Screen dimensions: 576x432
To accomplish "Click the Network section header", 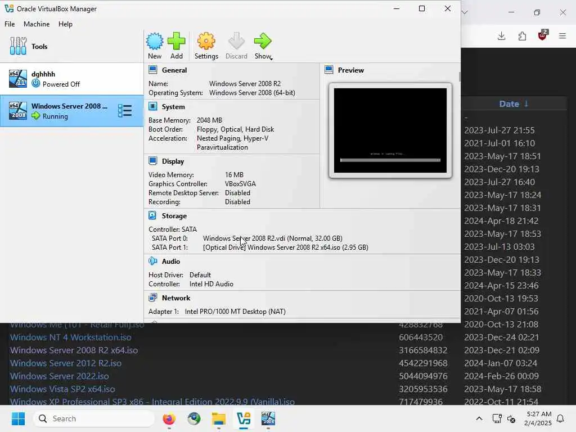I will 176,298.
